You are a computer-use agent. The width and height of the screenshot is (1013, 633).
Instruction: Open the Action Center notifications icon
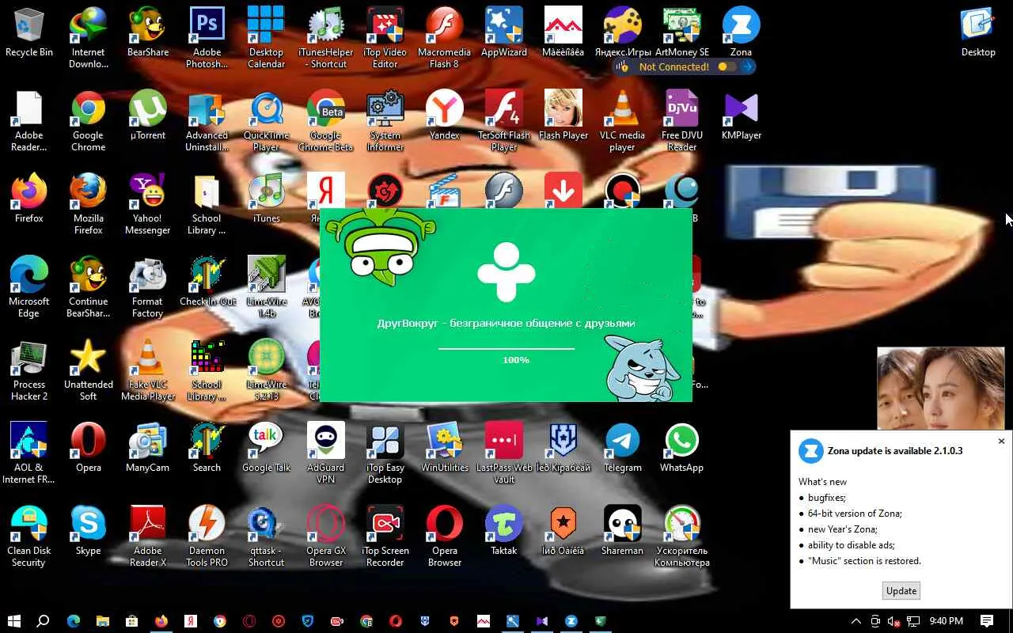[987, 621]
